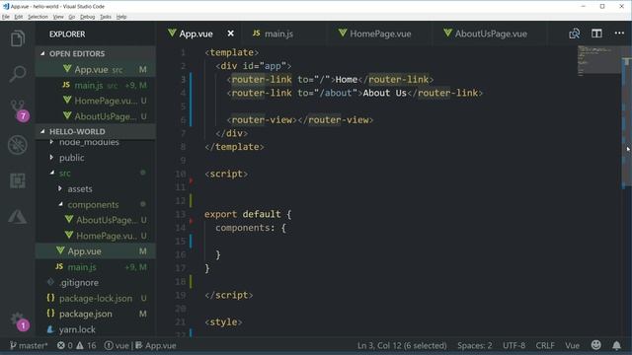Change line endings via CRLF
The width and height of the screenshot is (632, 355).
545,345
